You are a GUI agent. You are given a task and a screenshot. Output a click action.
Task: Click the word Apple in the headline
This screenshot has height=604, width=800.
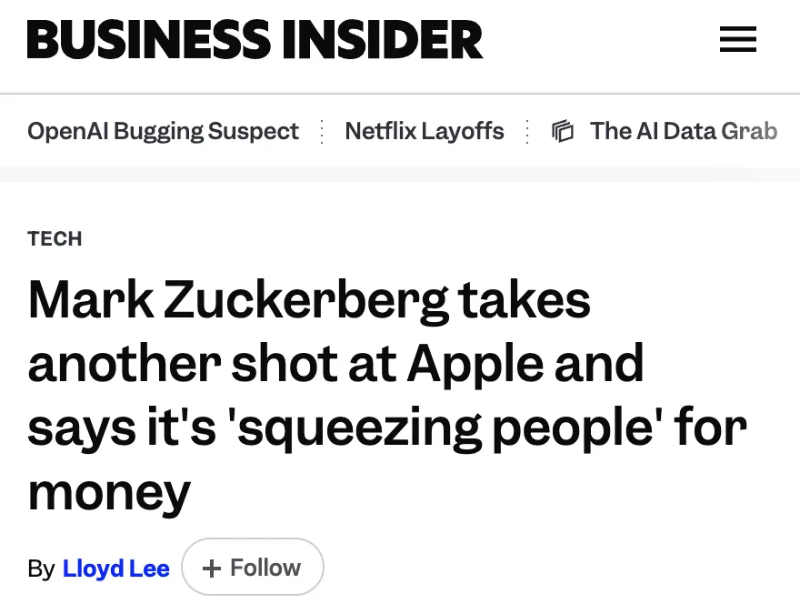click(x=475, y=364)
